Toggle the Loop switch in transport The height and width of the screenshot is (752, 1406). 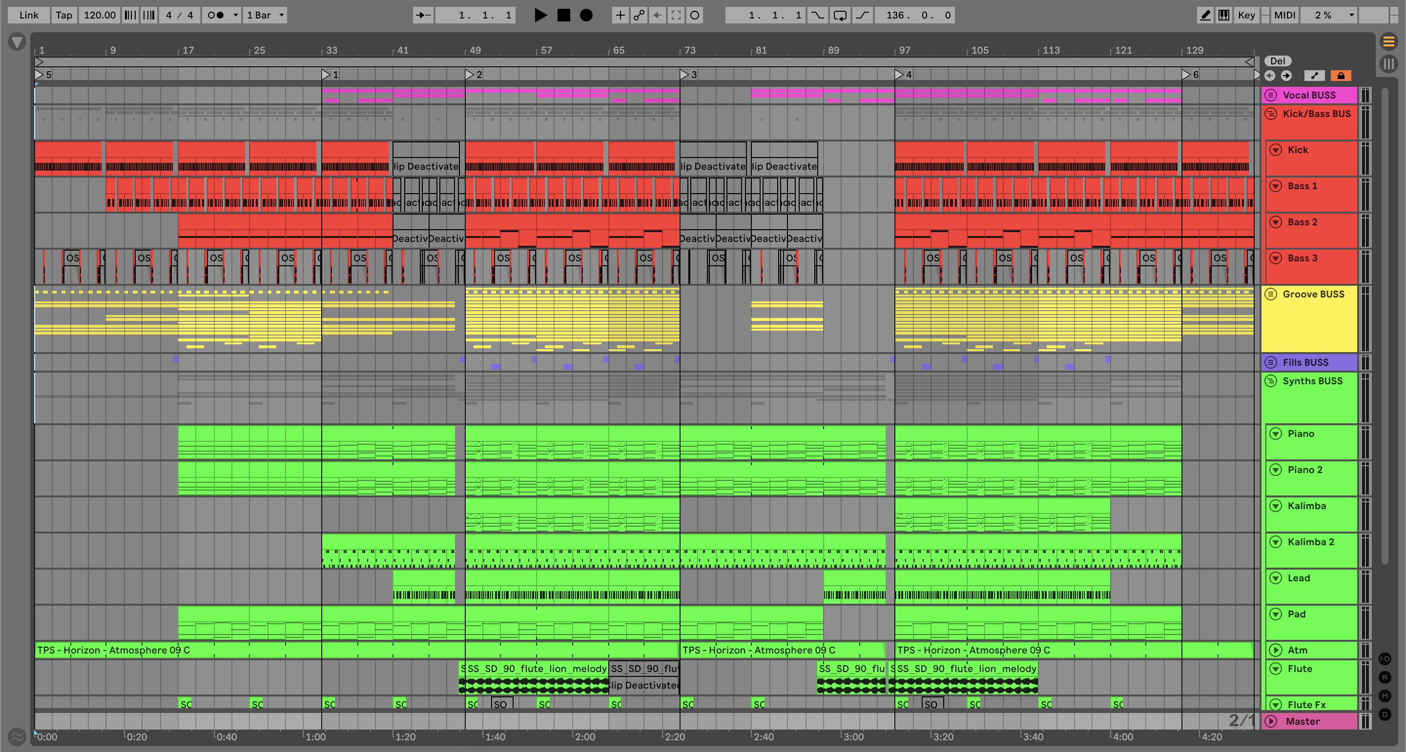click(840, 15)
